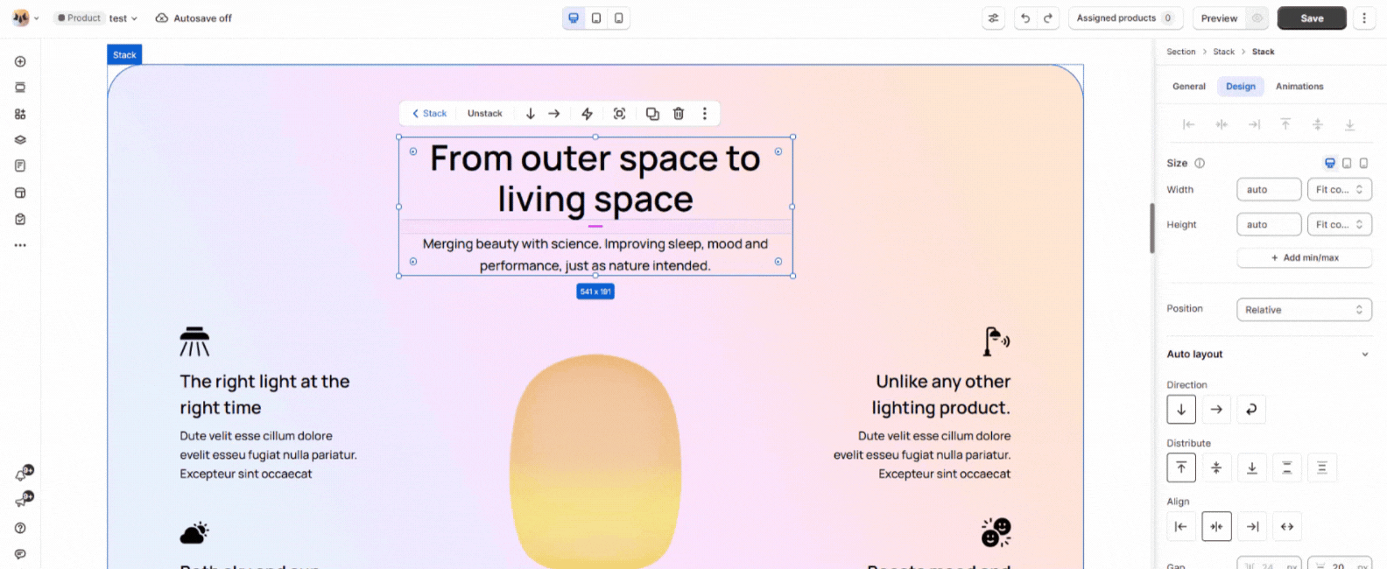Switch canvas to tablet view
1387x569 pixels.
(596, 18)
